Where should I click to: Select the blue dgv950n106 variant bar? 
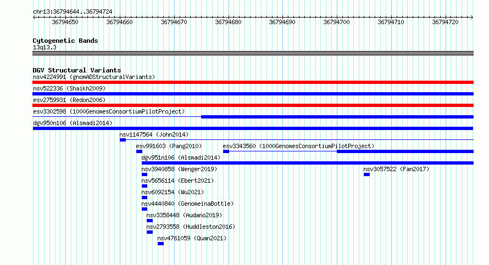point(253,128)
